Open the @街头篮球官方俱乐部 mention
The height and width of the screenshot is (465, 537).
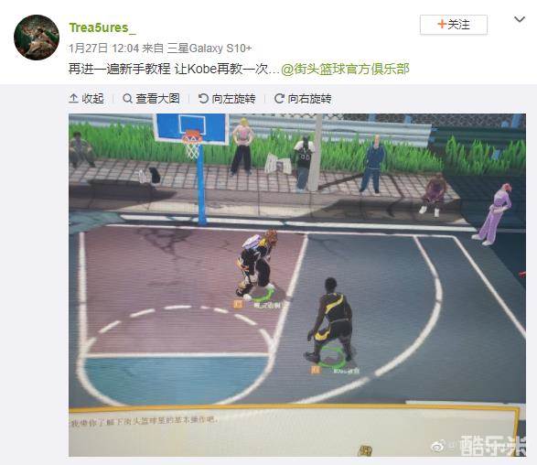click(345, 70)
